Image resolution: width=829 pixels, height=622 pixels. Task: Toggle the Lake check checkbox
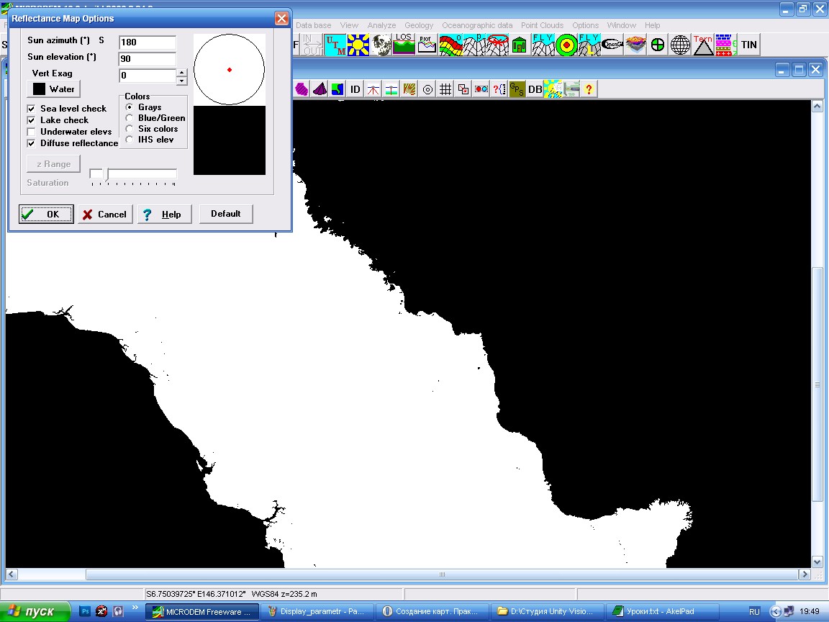tap(31, 120)
